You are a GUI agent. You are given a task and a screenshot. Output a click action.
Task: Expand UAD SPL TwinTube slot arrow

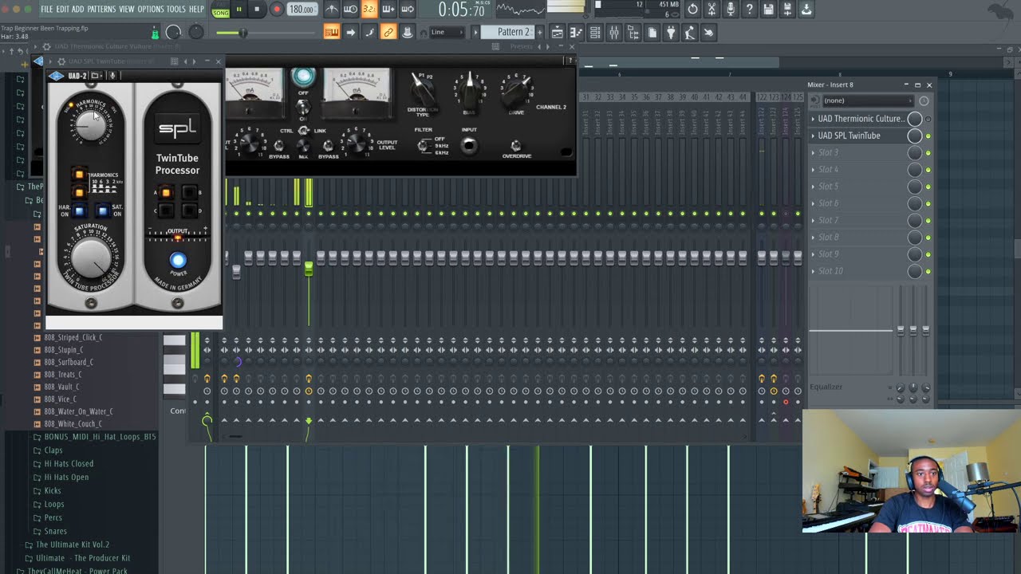(814, 136)
